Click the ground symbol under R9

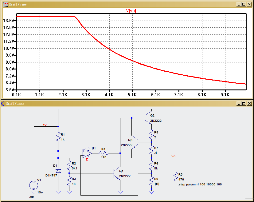[x=151, y=192]
